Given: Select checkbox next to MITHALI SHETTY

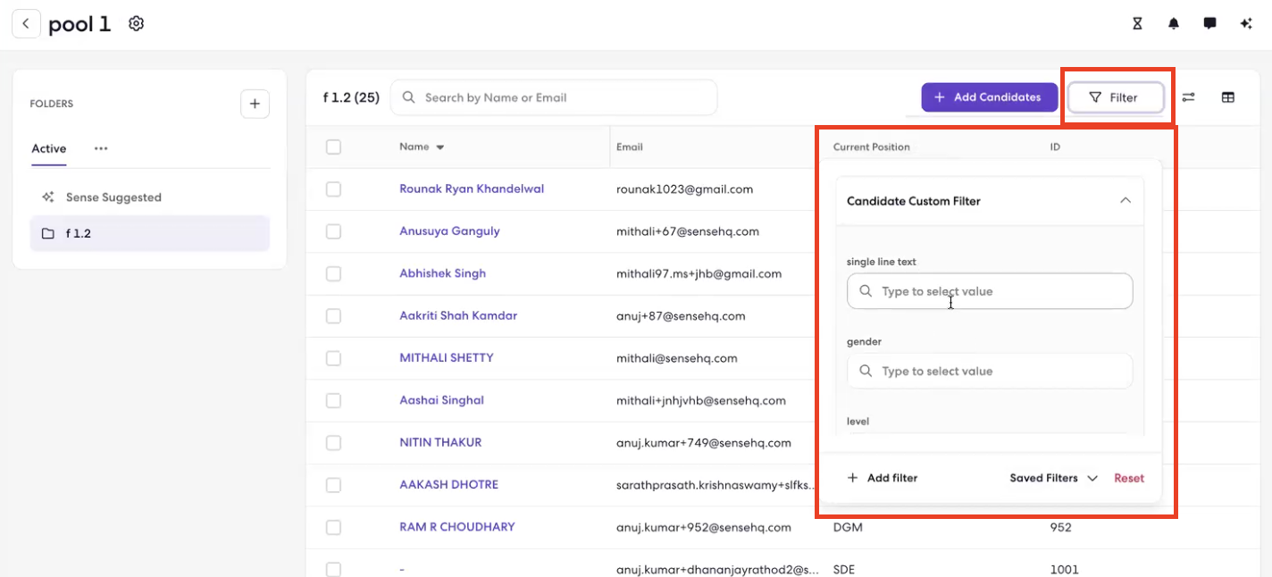Looking at the screenshot, I should pyautogui.click(x=333, y=358).
